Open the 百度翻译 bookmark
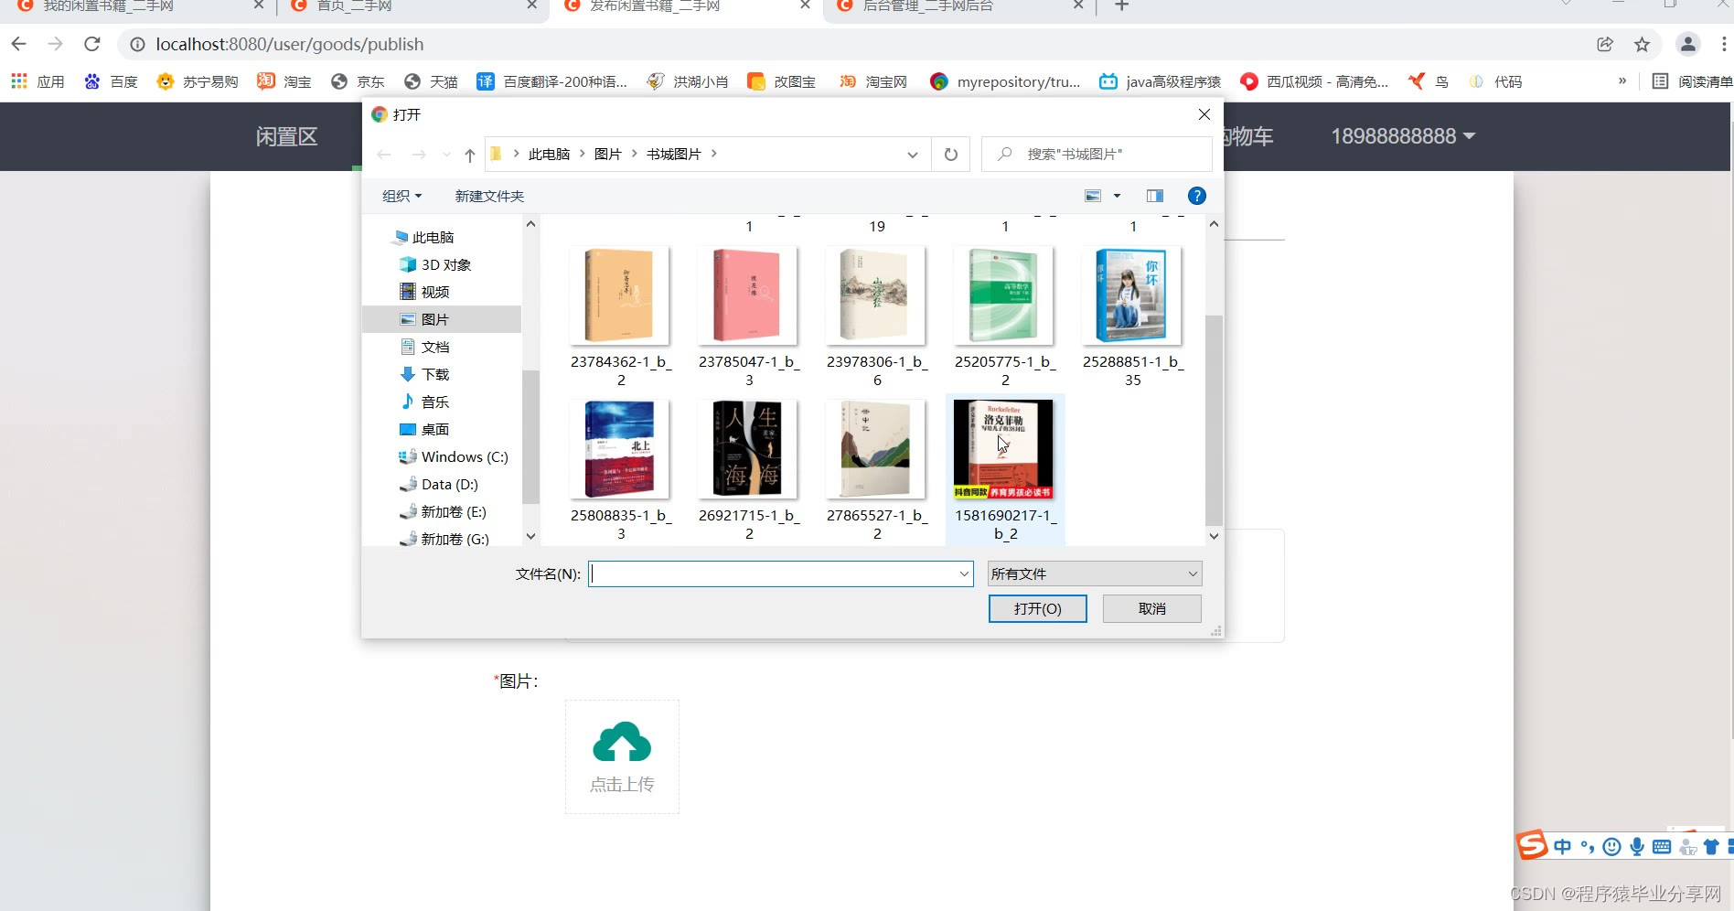Screen dimensions: 1734x911 click(x=551, y=81)
